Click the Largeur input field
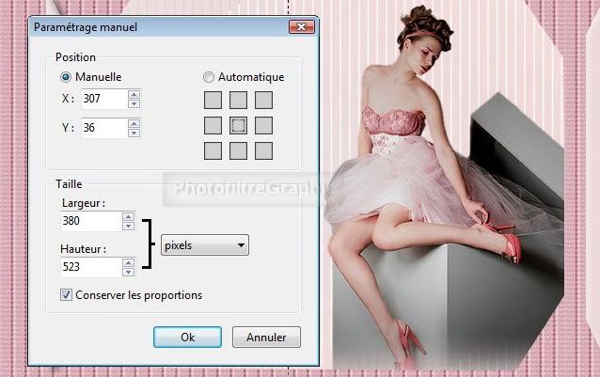 [91, 221]
